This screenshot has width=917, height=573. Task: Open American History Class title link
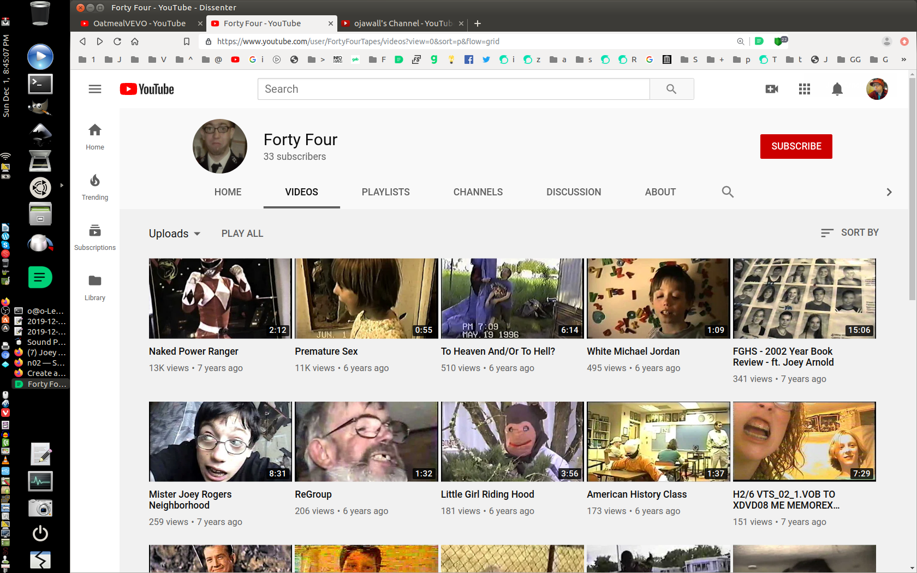point(637,494)
